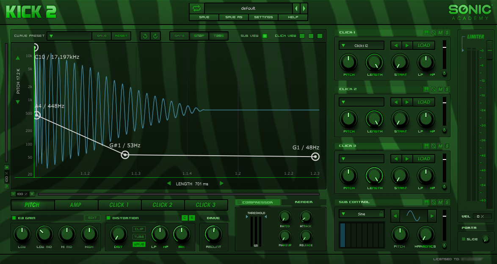The height and width of the screenshot is (264, 497).
Task: Switch to the Click 3 tab
Action: [205, 205]
